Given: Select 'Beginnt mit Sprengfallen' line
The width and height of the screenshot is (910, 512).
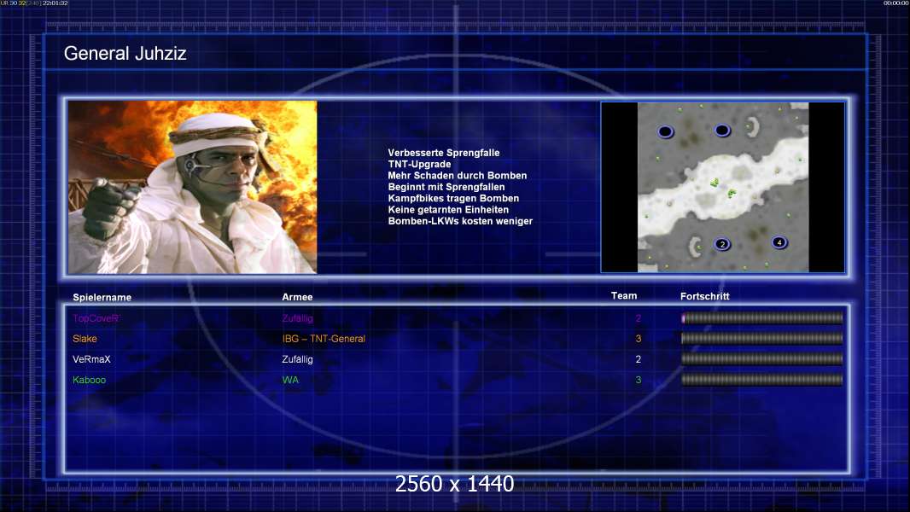Looking at the screenshot, I should pos(446,187).
